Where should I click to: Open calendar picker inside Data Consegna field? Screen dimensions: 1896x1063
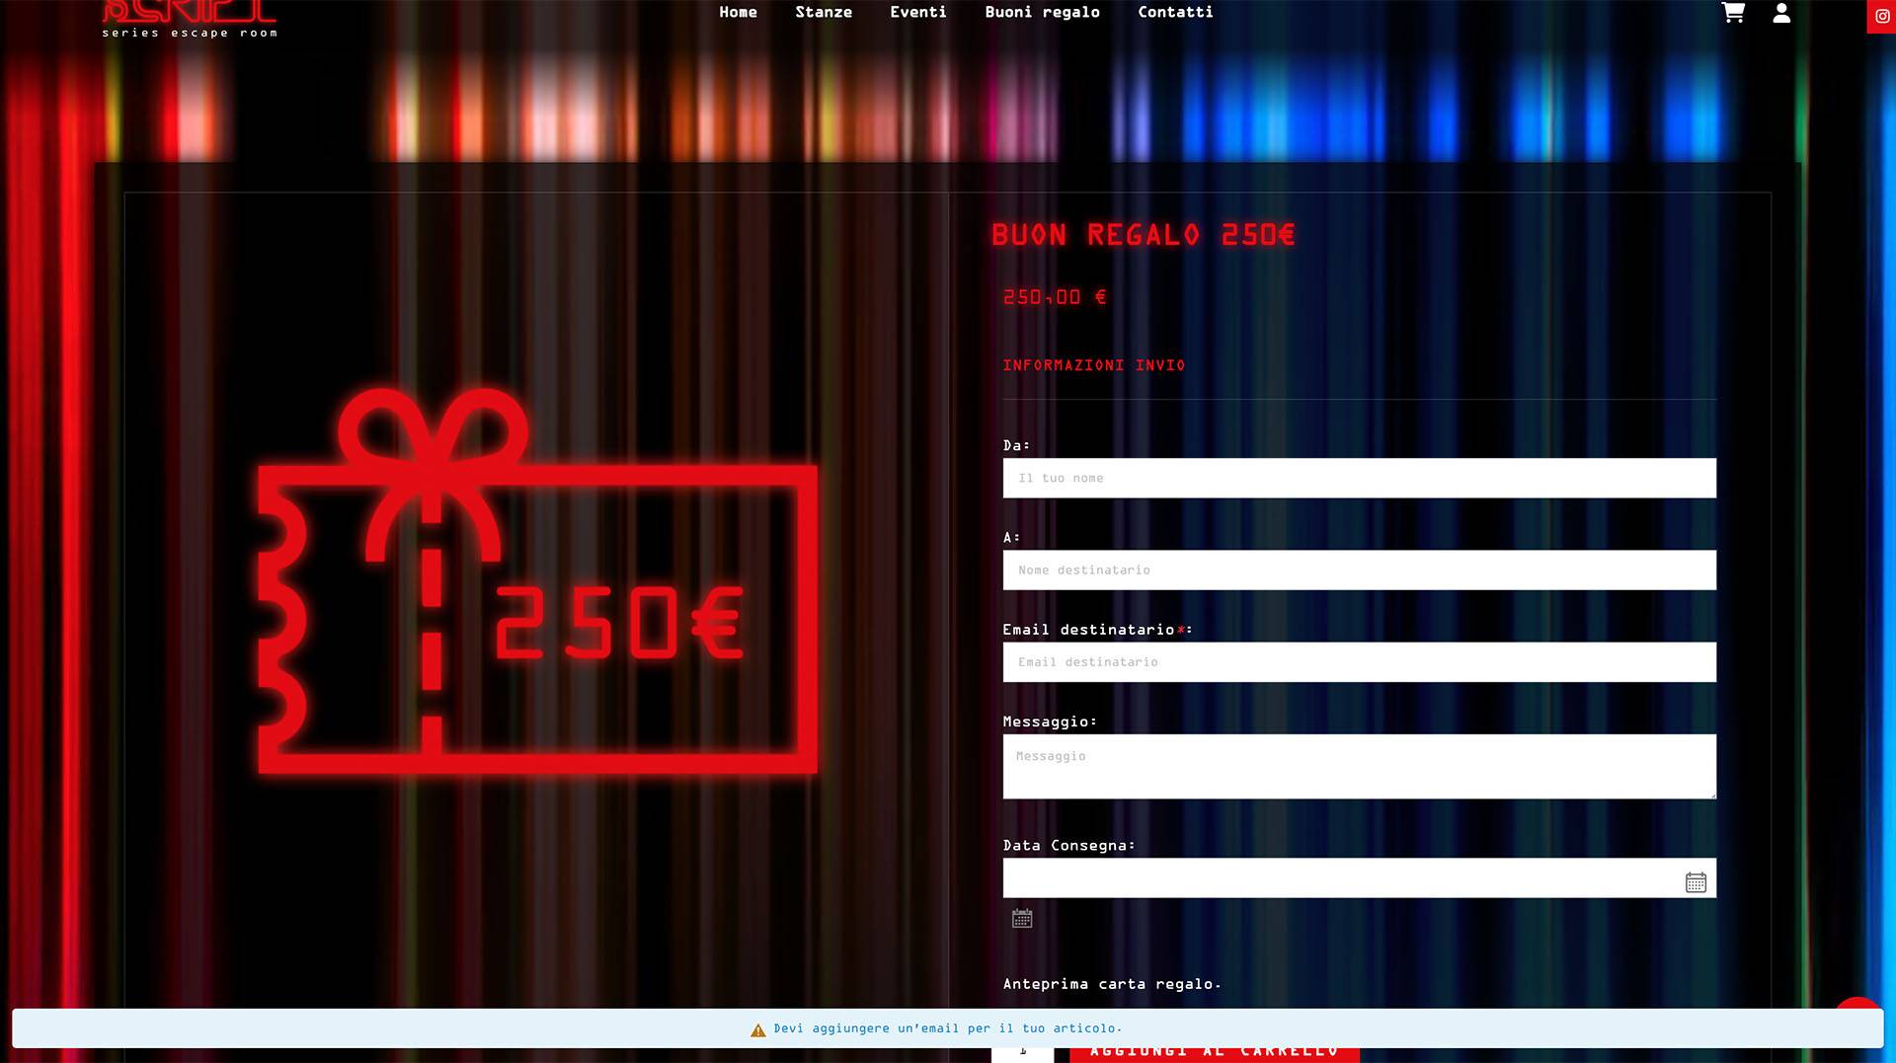(1696, 882)
